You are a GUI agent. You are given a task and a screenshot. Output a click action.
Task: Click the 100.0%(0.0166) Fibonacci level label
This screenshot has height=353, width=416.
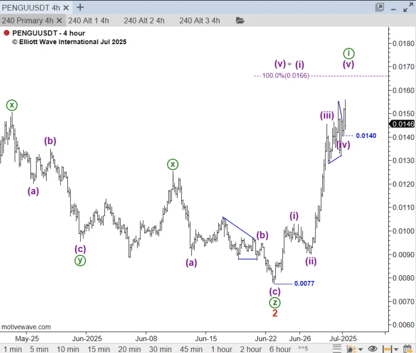coord(286,76)
